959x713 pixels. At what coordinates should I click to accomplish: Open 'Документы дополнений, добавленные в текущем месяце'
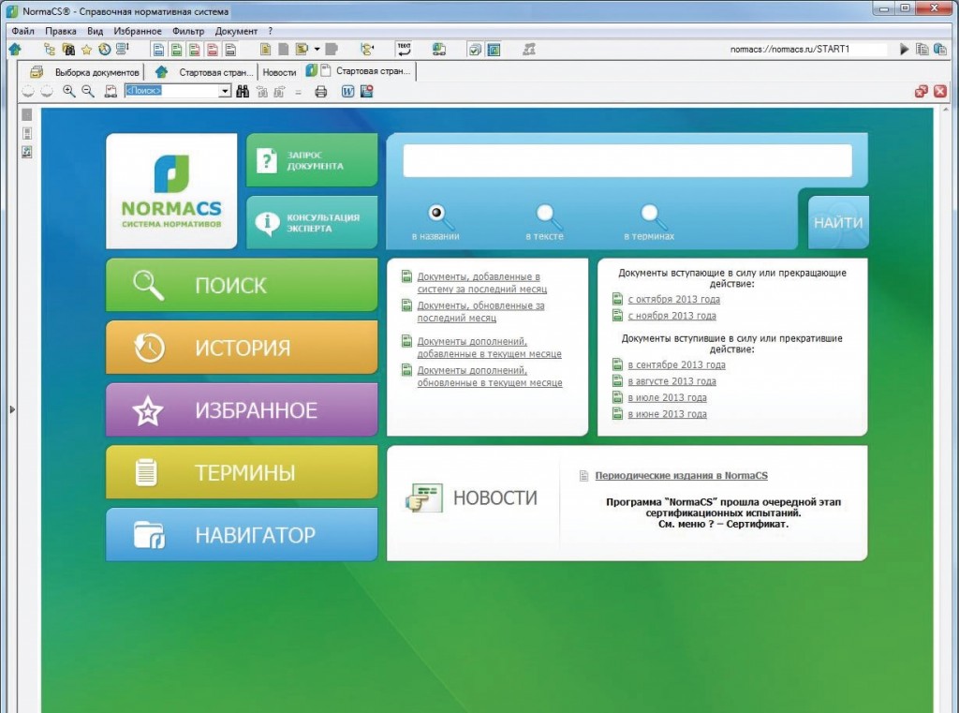pyautogui.click(x=489, y=348)
